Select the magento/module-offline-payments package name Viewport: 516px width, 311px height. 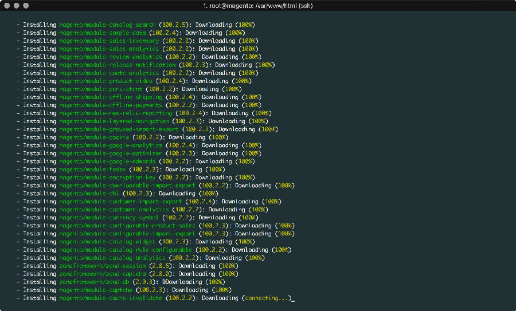tap(111, 105)
